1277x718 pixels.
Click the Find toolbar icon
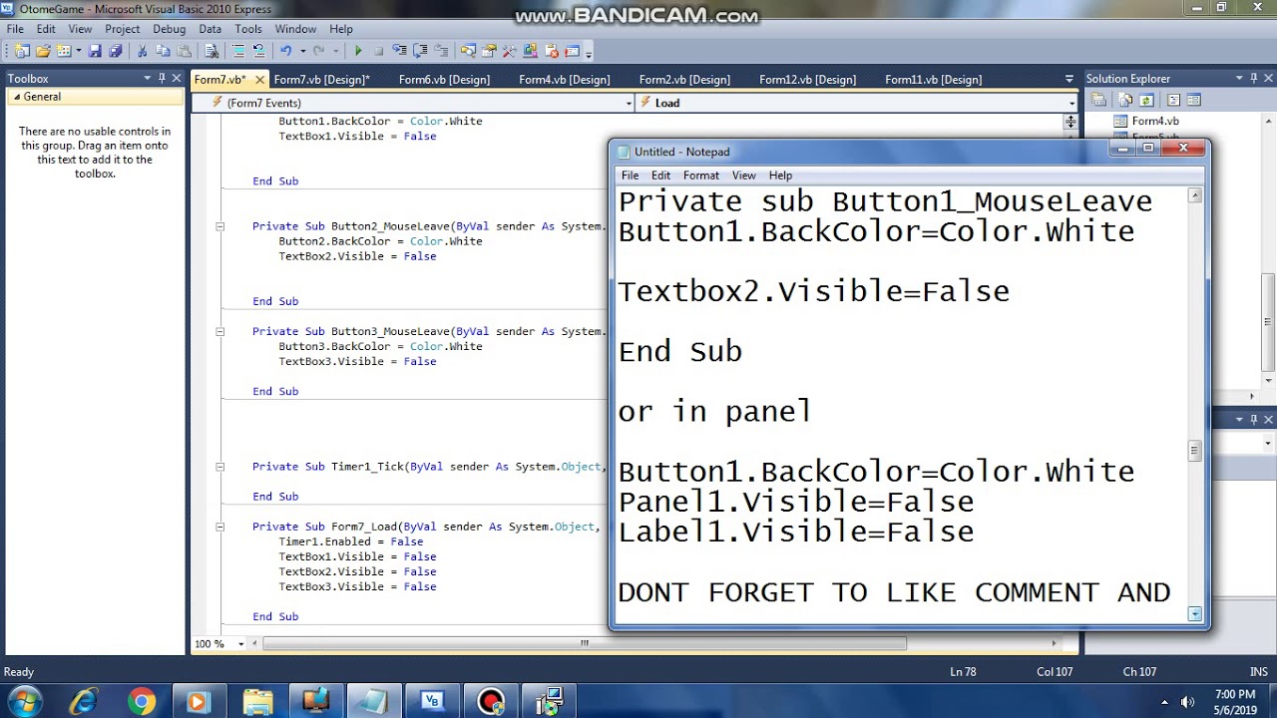pyautogui.click(x=212, y=51)
